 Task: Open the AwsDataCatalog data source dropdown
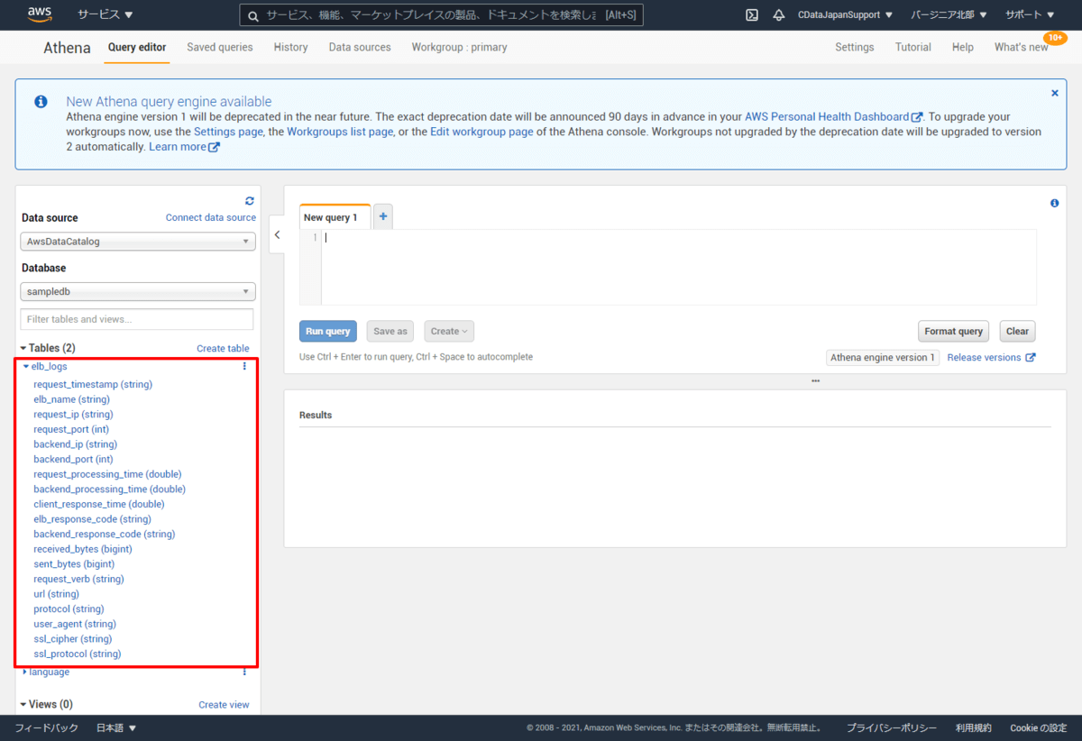click(138, 242)
